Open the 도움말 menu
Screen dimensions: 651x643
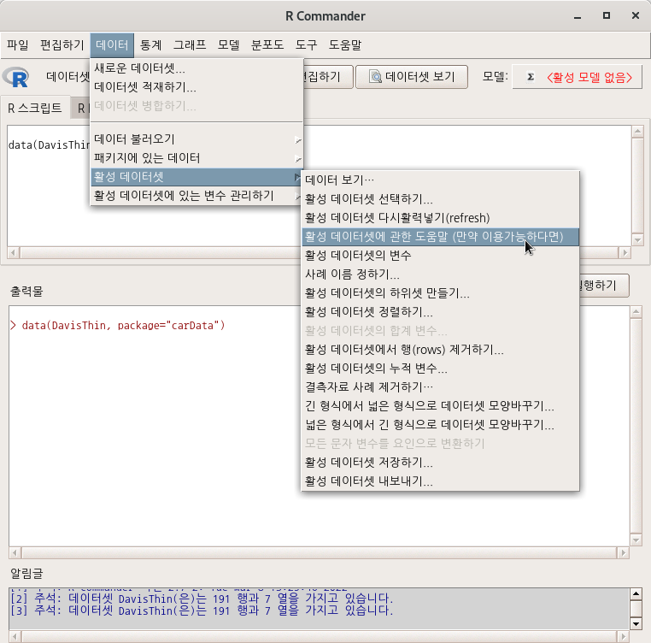345,44
